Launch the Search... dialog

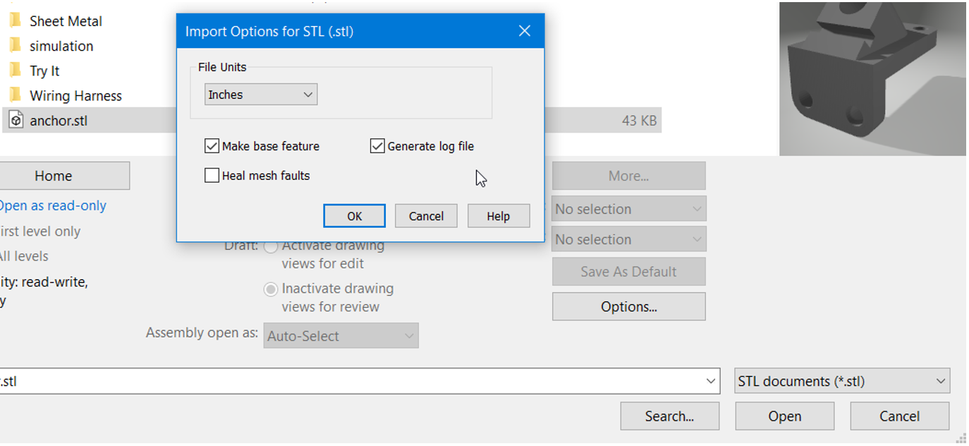pos(669,416)
